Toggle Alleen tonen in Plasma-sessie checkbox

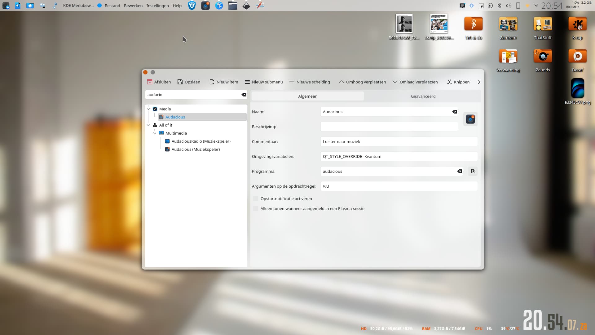click(256, 208)
